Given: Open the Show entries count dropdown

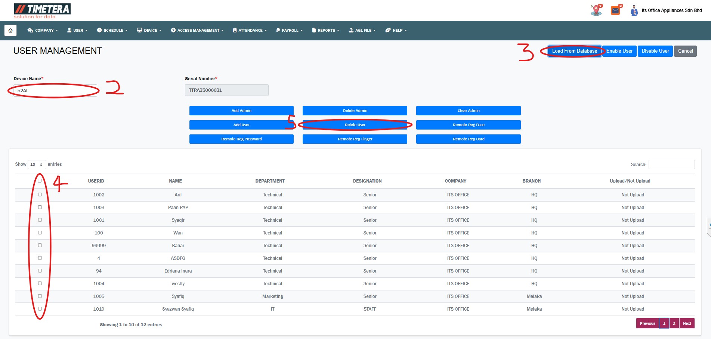Looking at the screenshot, I should (x=37, y=164).
